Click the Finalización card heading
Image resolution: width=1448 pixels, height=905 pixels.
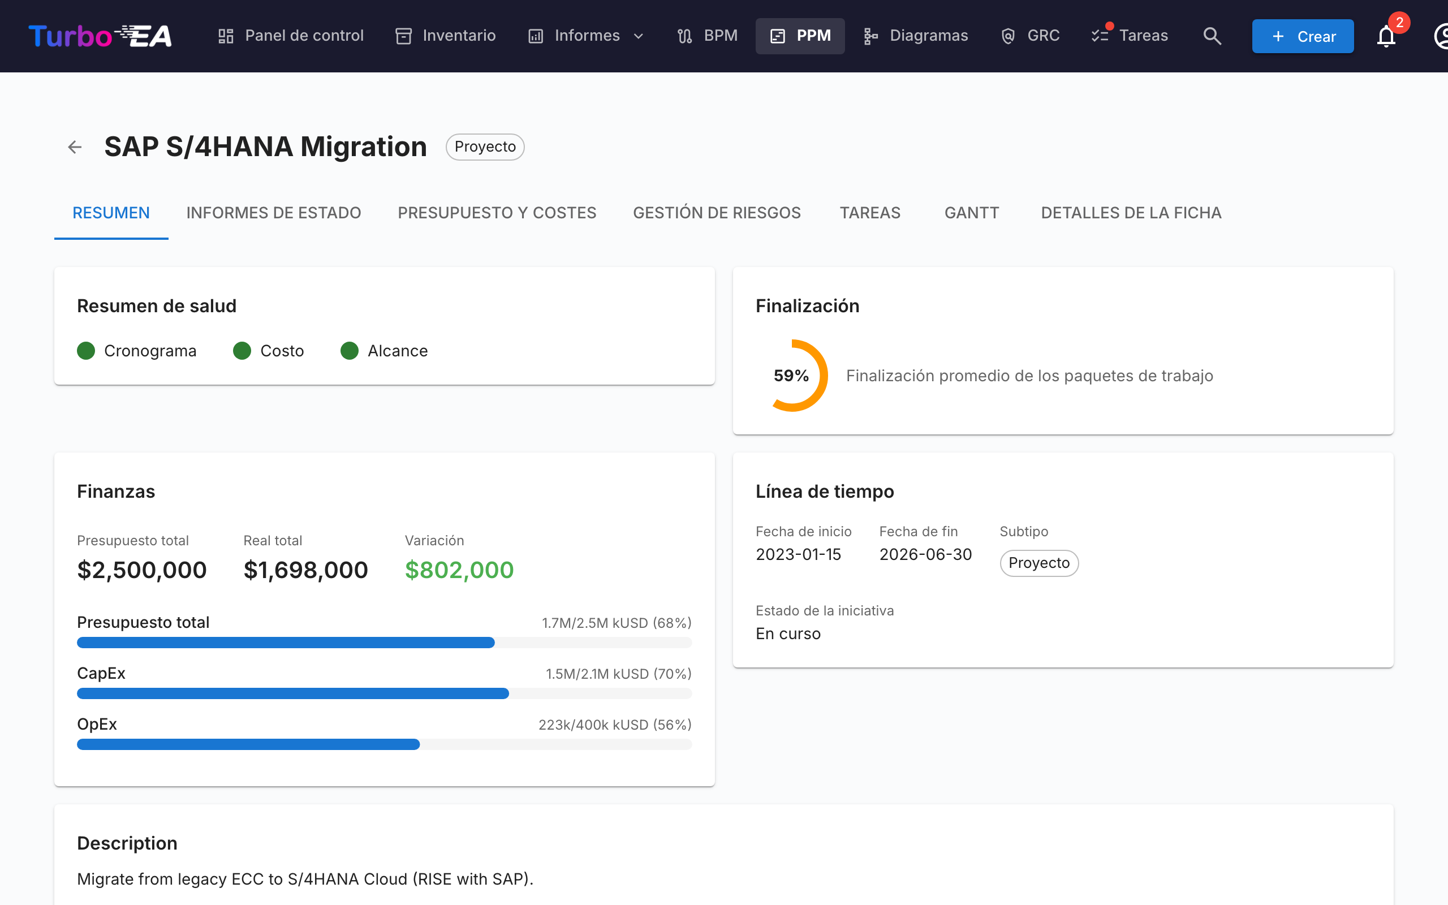click(x=807, y=306)
